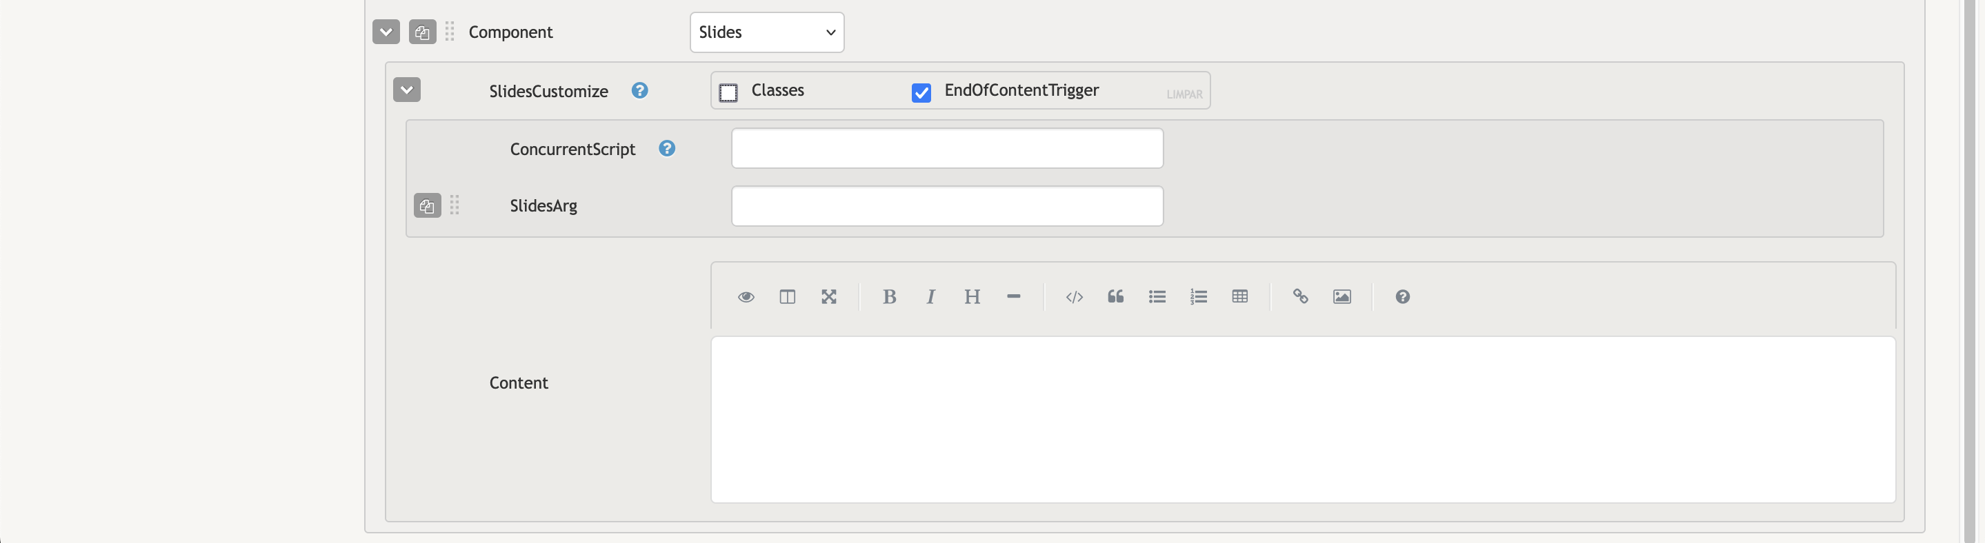This screenshot has width=1985, height=543.
Task: Enable side-by-side editor view
Action: point(787,296)
